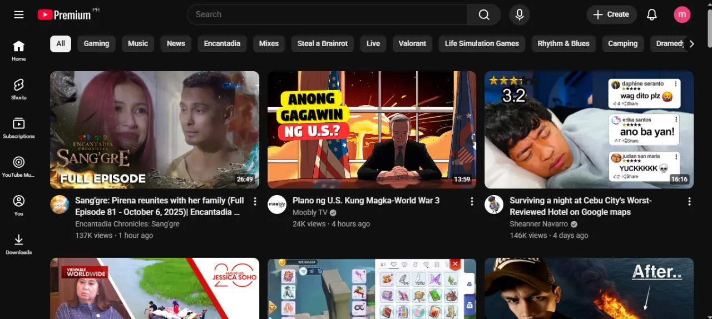
Task: Open Sheanner Navarro channel avatar
Action: [x=494, y=205]
